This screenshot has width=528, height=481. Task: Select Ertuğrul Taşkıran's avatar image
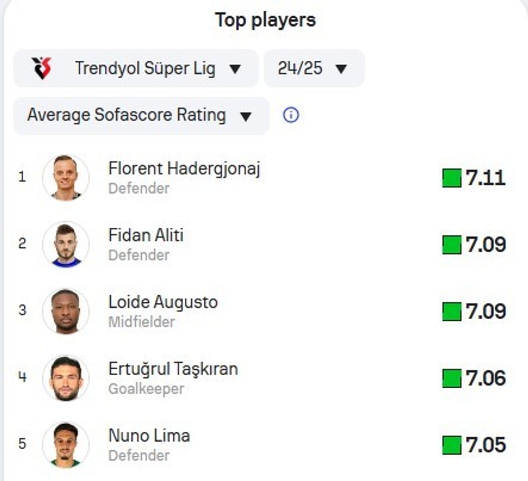66,378
